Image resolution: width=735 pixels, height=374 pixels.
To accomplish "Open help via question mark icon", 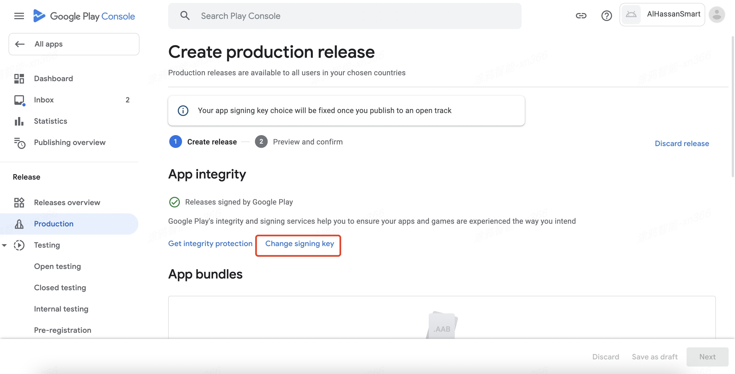I will [x=607, y=16].
